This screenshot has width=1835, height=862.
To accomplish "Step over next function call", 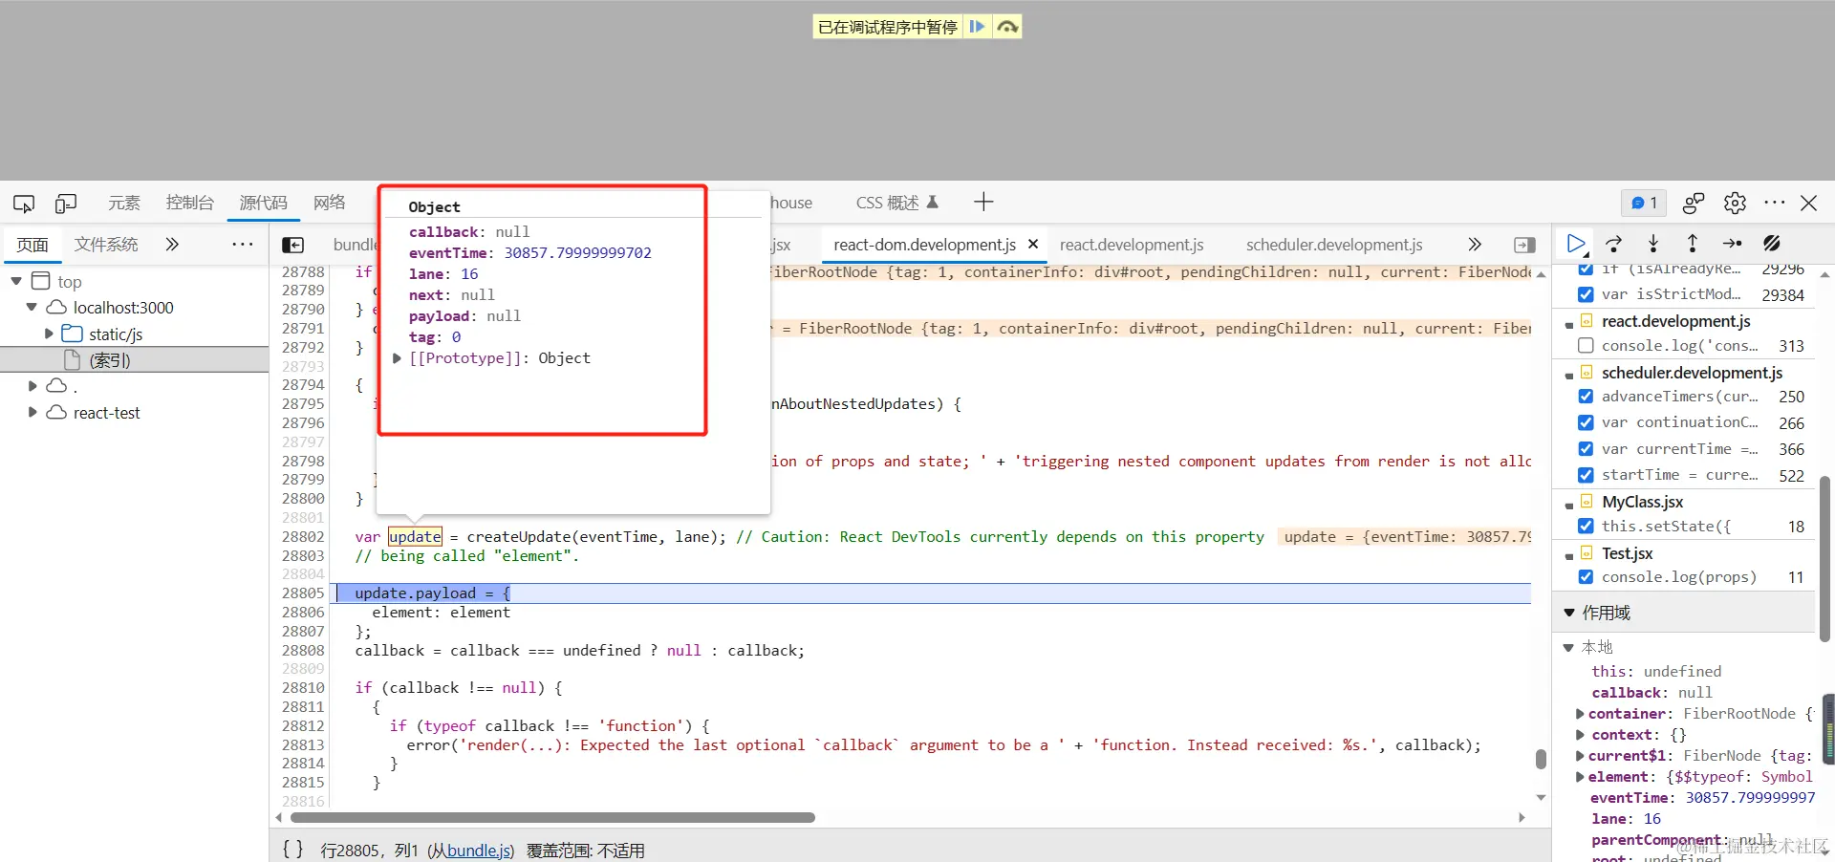I will click(x=1614, y=244).
